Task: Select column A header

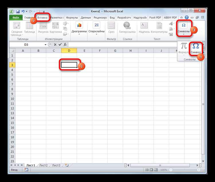Action: (x=23, y=51)
